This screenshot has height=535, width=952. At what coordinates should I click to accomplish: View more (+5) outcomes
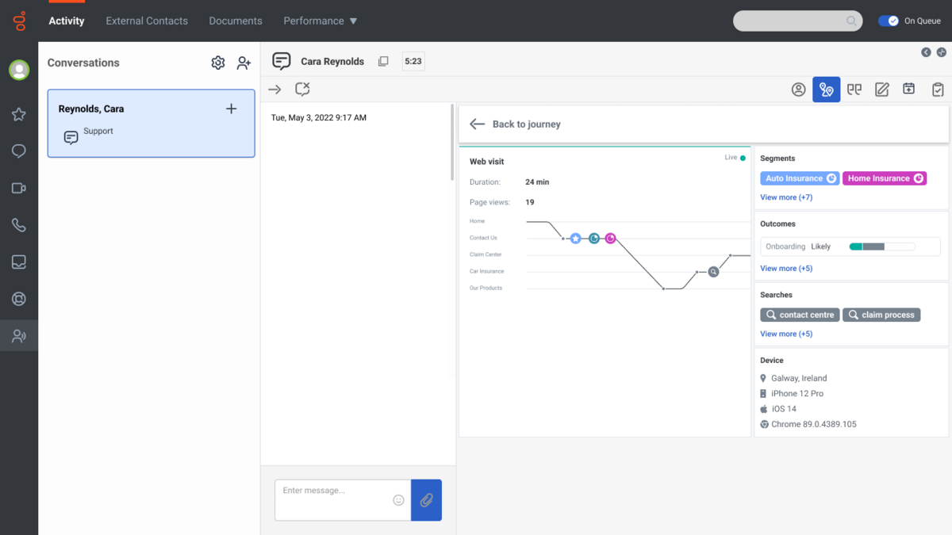tap(786, 268)
